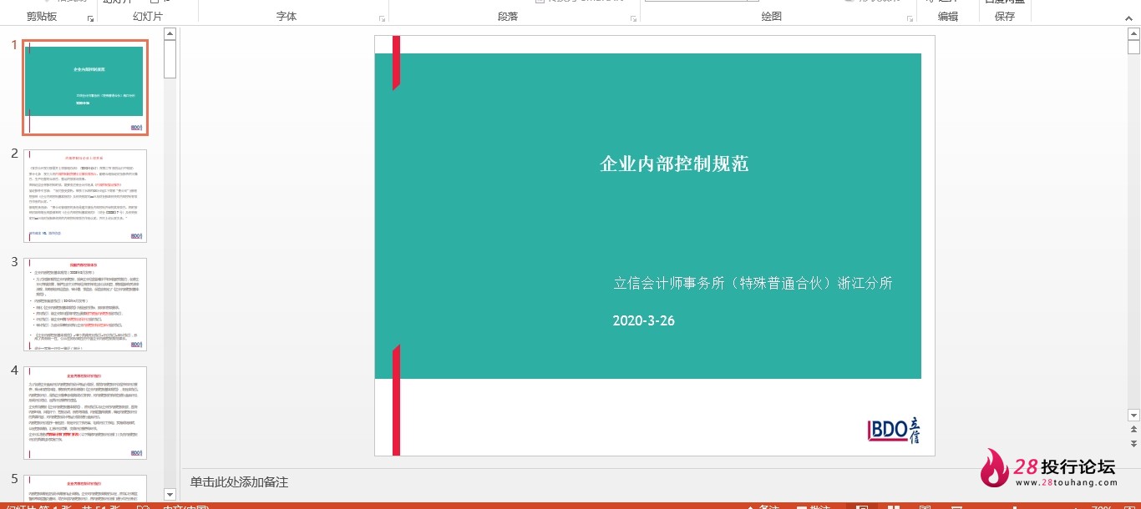Open the 段落 group dialog launcher

(x=633, y=18)
